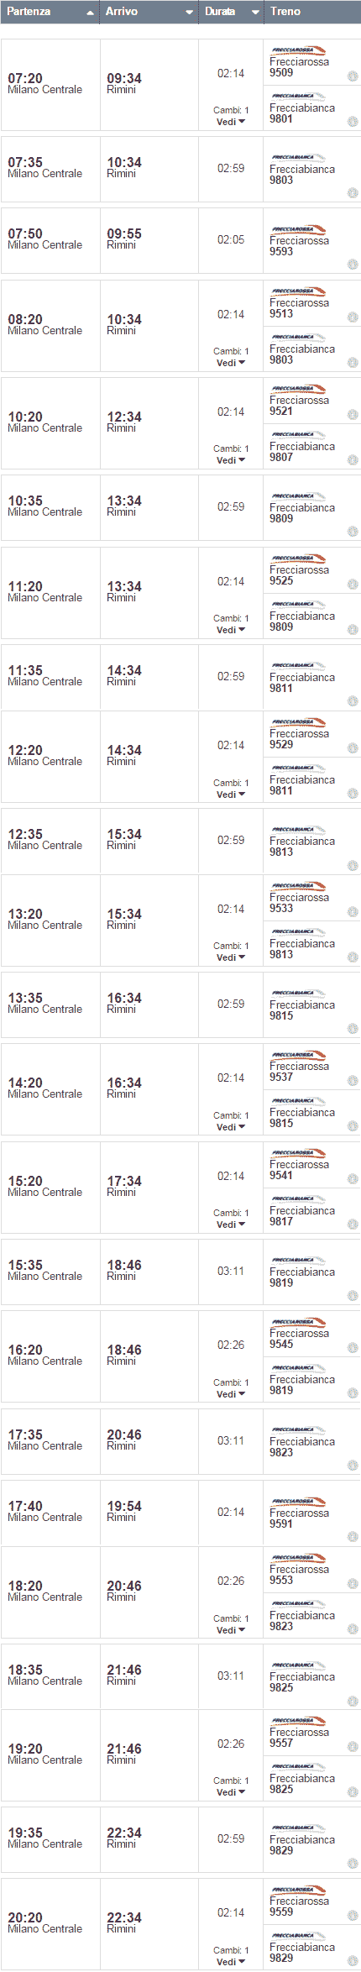This screenshot has height=1972, width=361.
Task: Open the Frecciarossa 9541 train link
Action: pos(300,1170)
